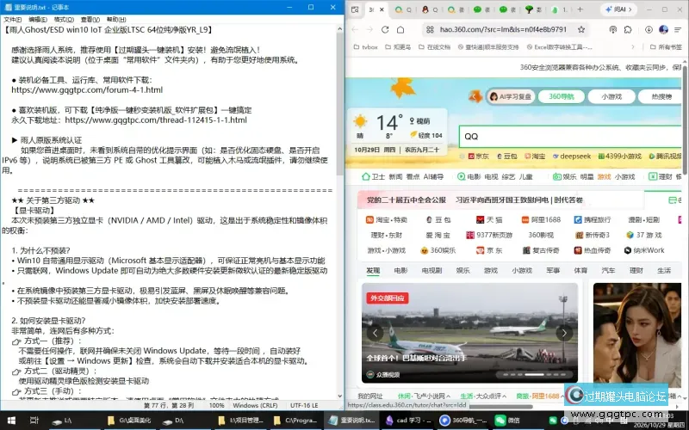
Task: Open the tab sidebar icon at browser top-left
Action: click(x=355, y=9)
